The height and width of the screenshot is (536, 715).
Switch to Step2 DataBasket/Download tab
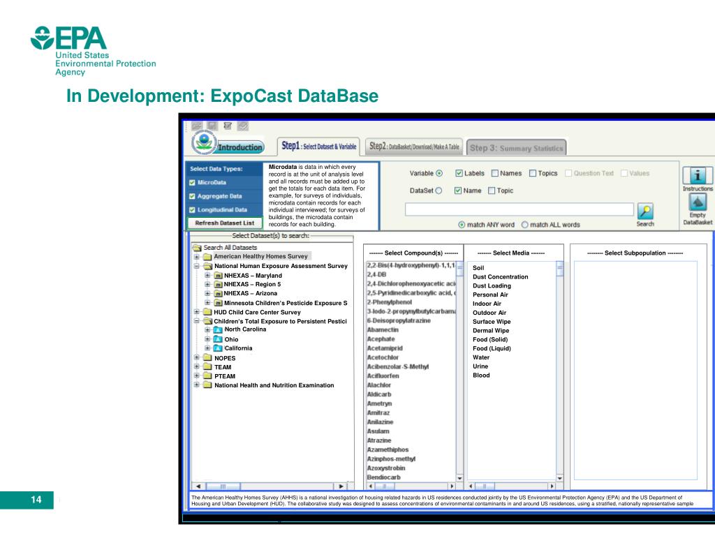point(414,147)
